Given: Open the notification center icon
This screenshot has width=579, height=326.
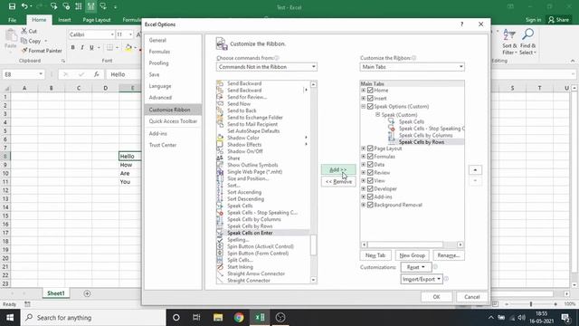Looking at the screenshot, I should [565, 318].
